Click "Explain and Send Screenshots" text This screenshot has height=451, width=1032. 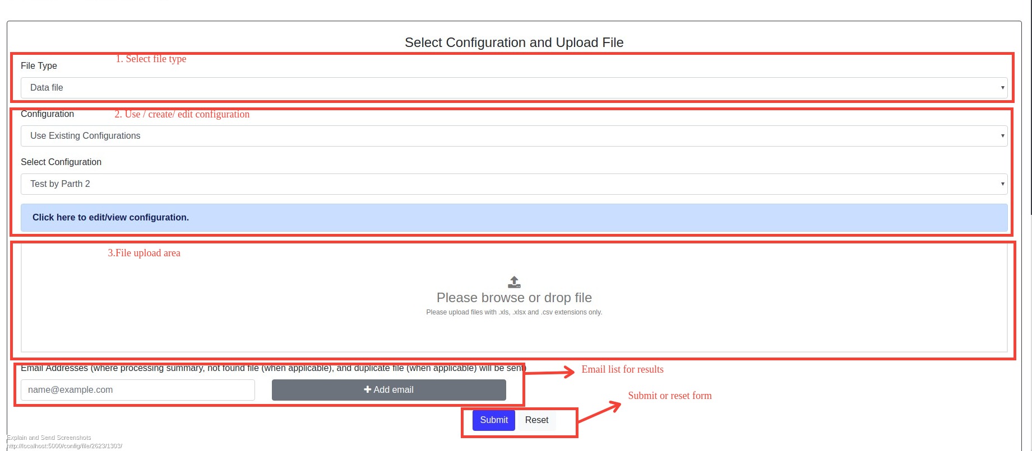(x=49, y=438)
